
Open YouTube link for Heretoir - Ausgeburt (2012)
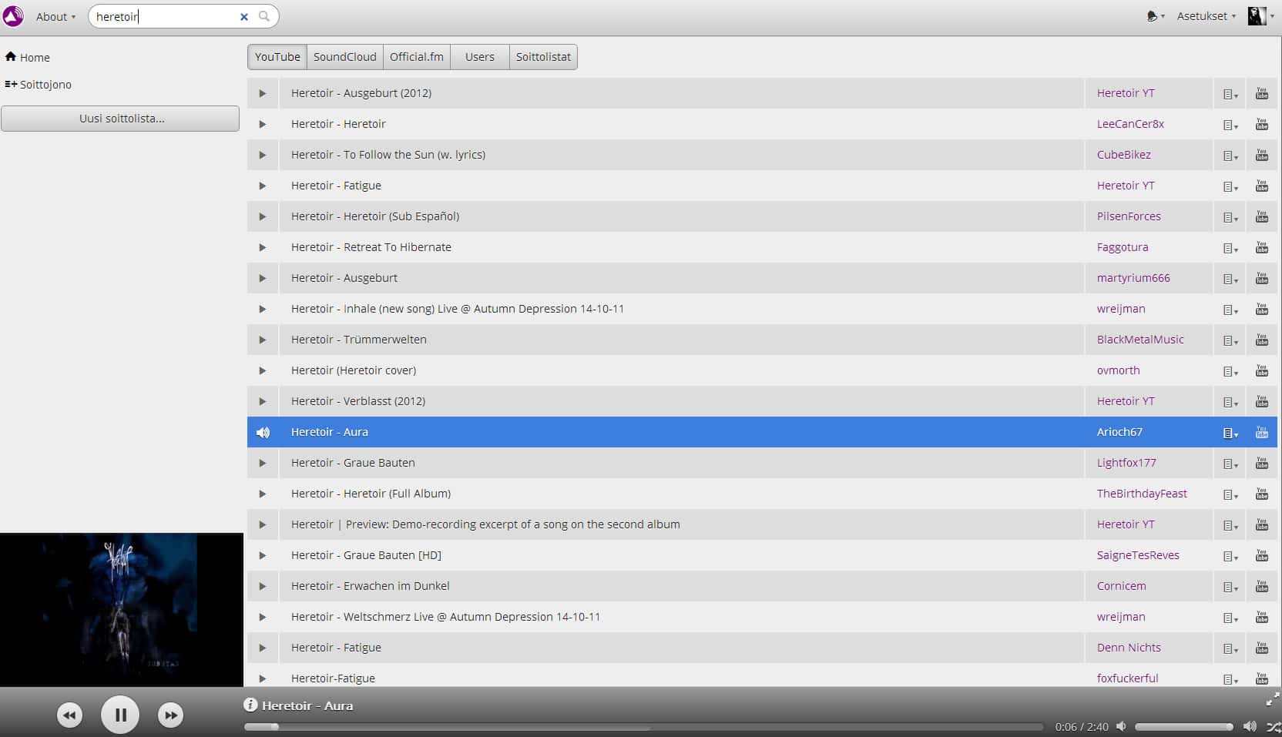pos(1261,93)
